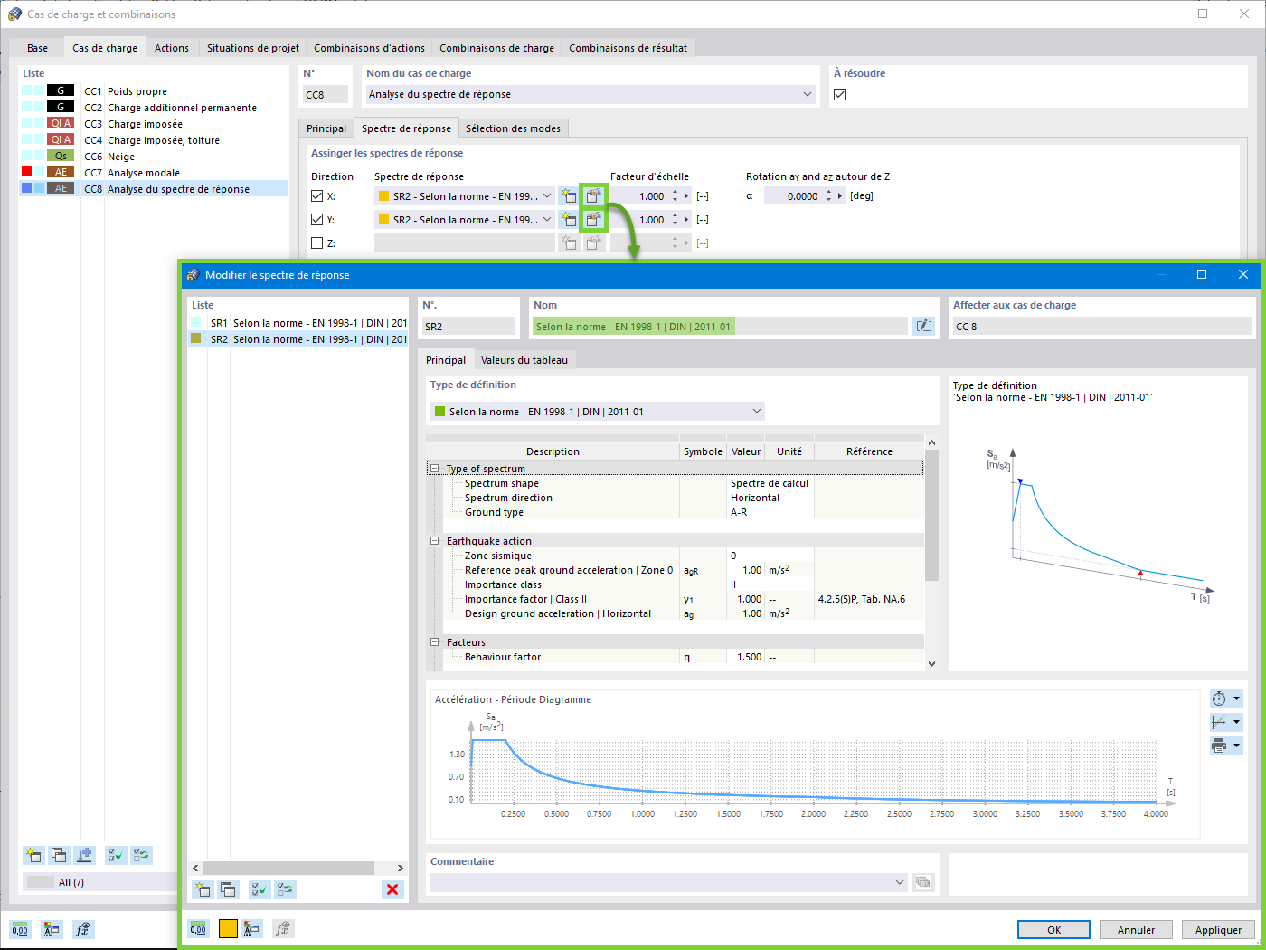
Task: Click yellow color swatch in dialog footer
Action: pos(228,928)
